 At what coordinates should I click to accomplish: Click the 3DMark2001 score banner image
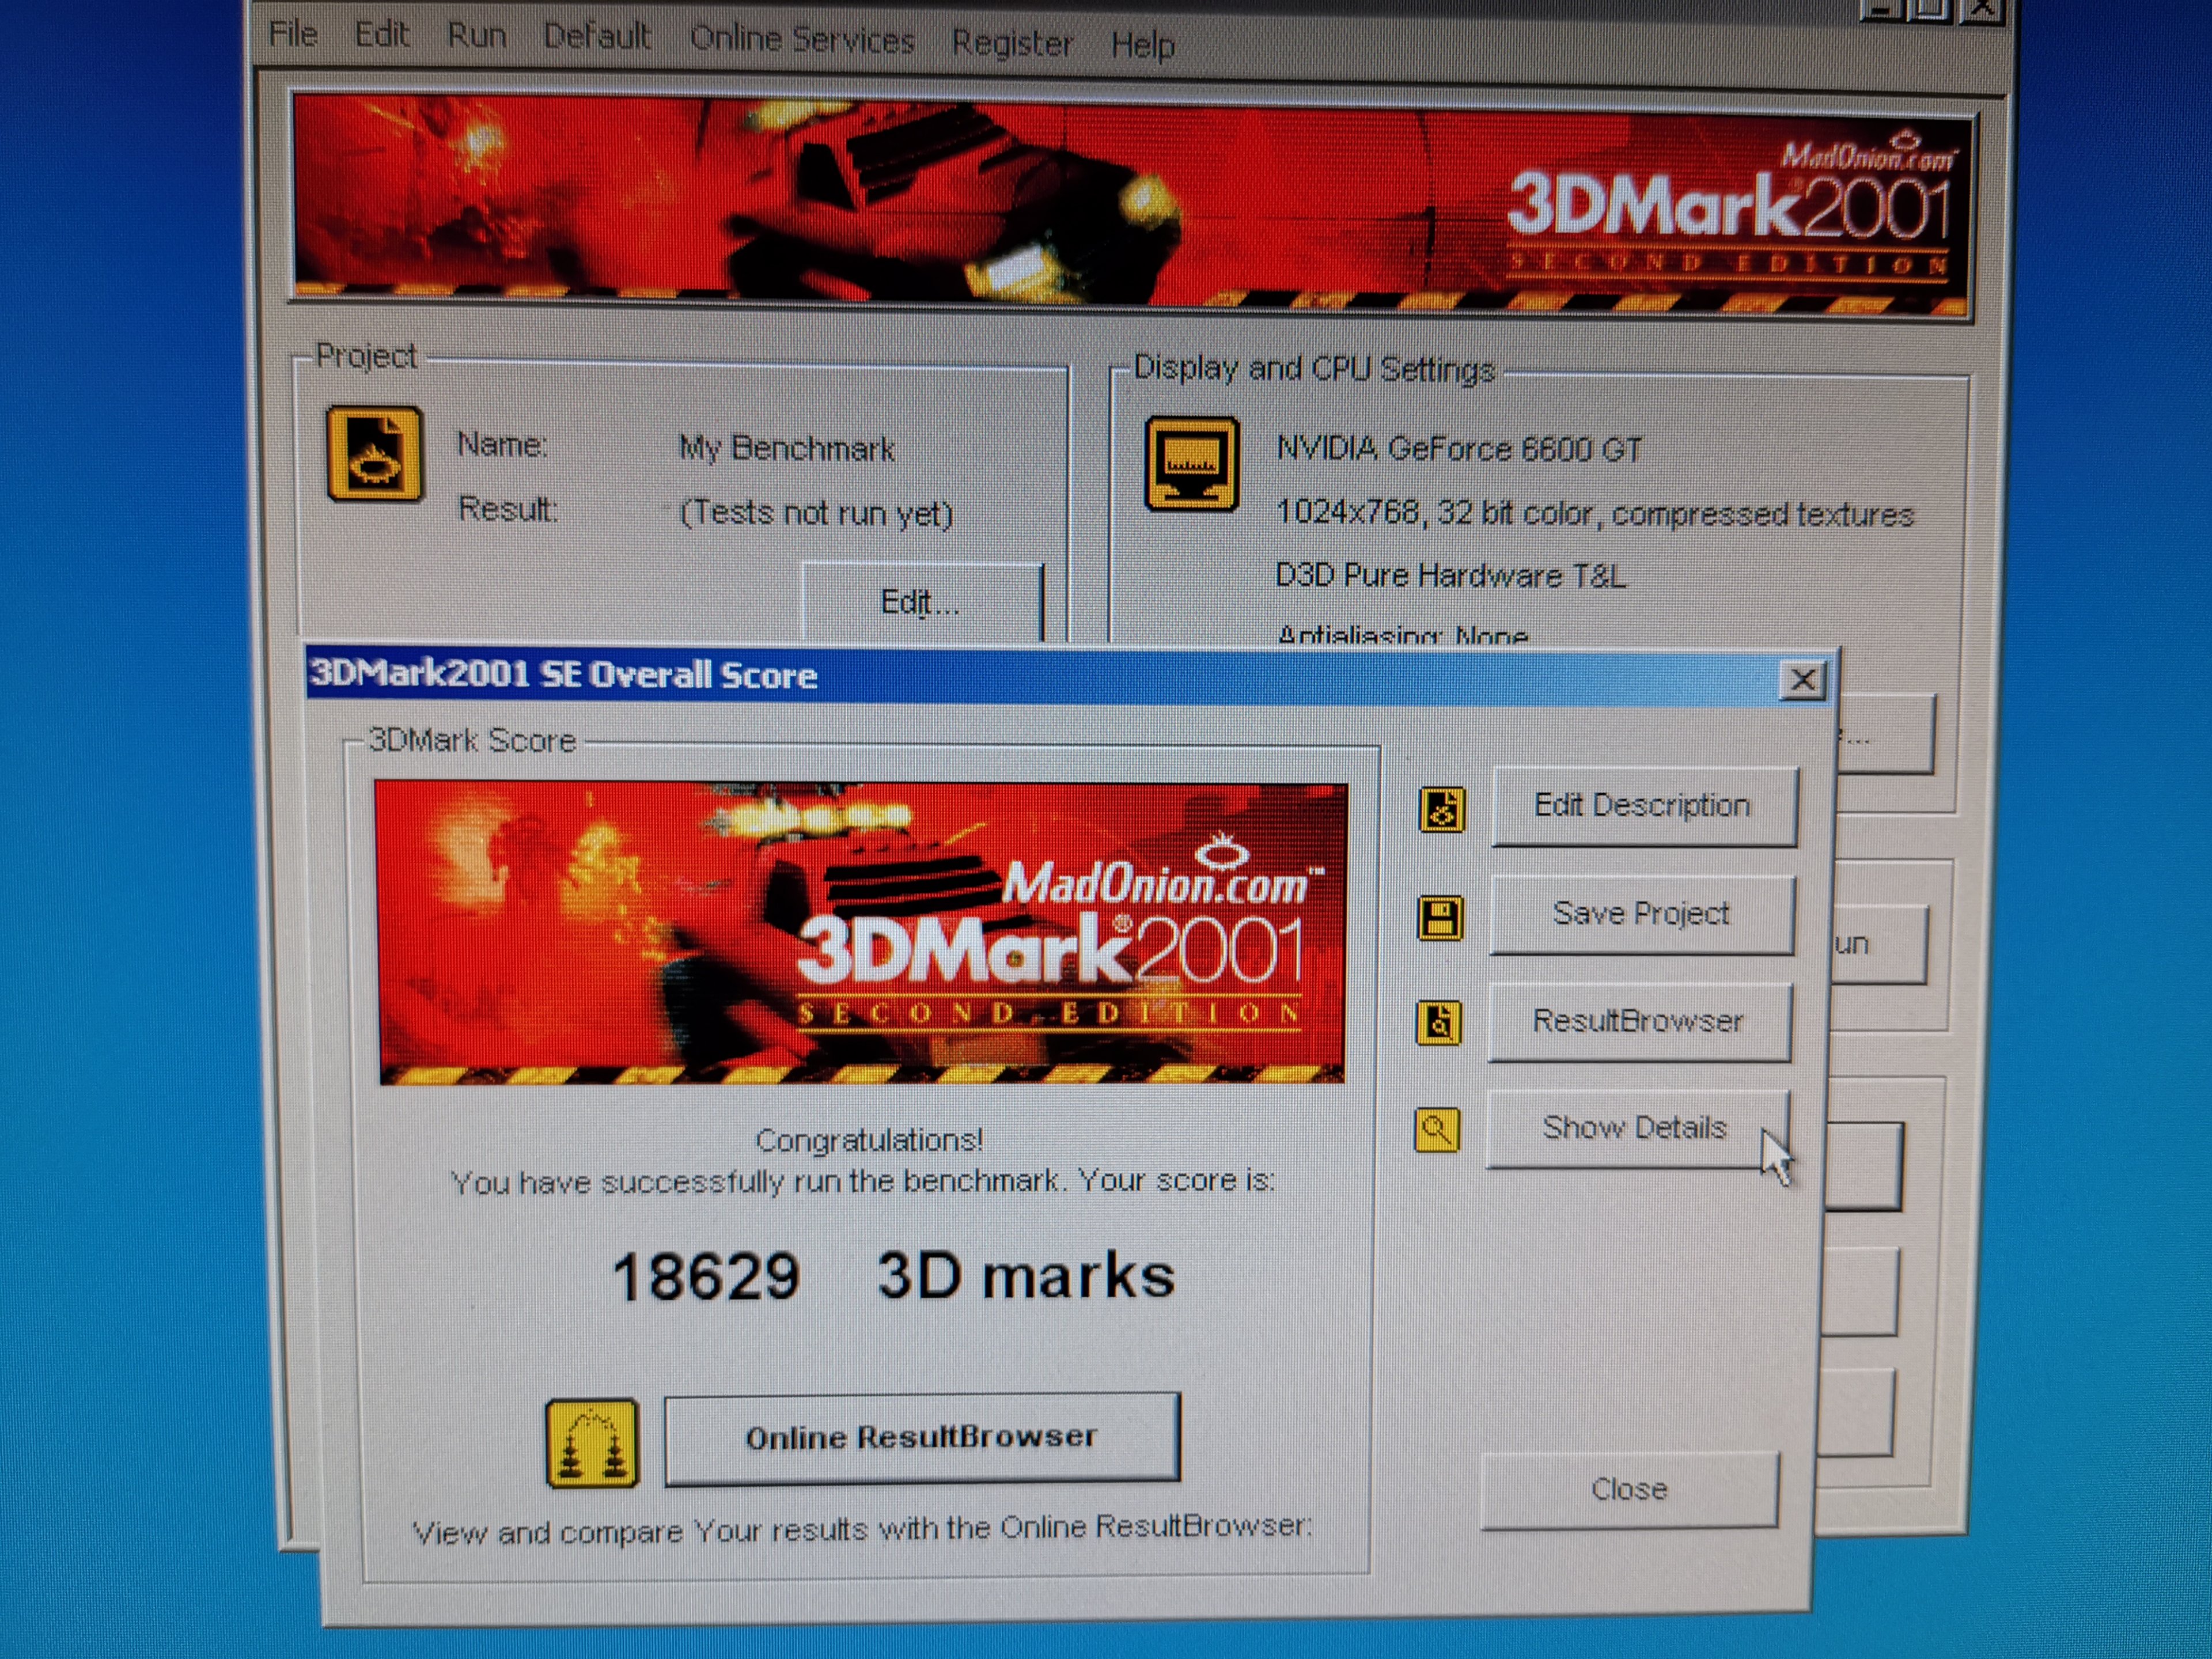[x=861, y=932]
